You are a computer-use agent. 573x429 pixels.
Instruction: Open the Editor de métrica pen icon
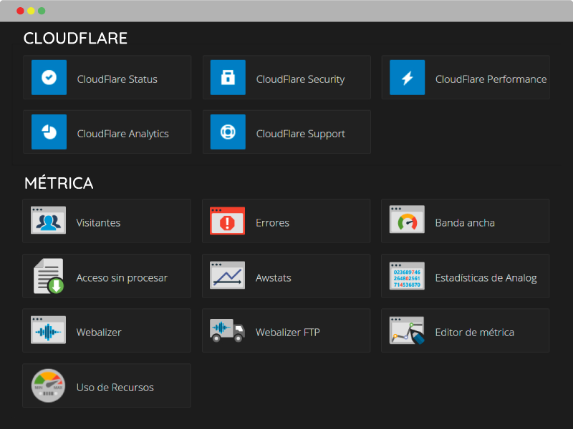tap(407, 330)
